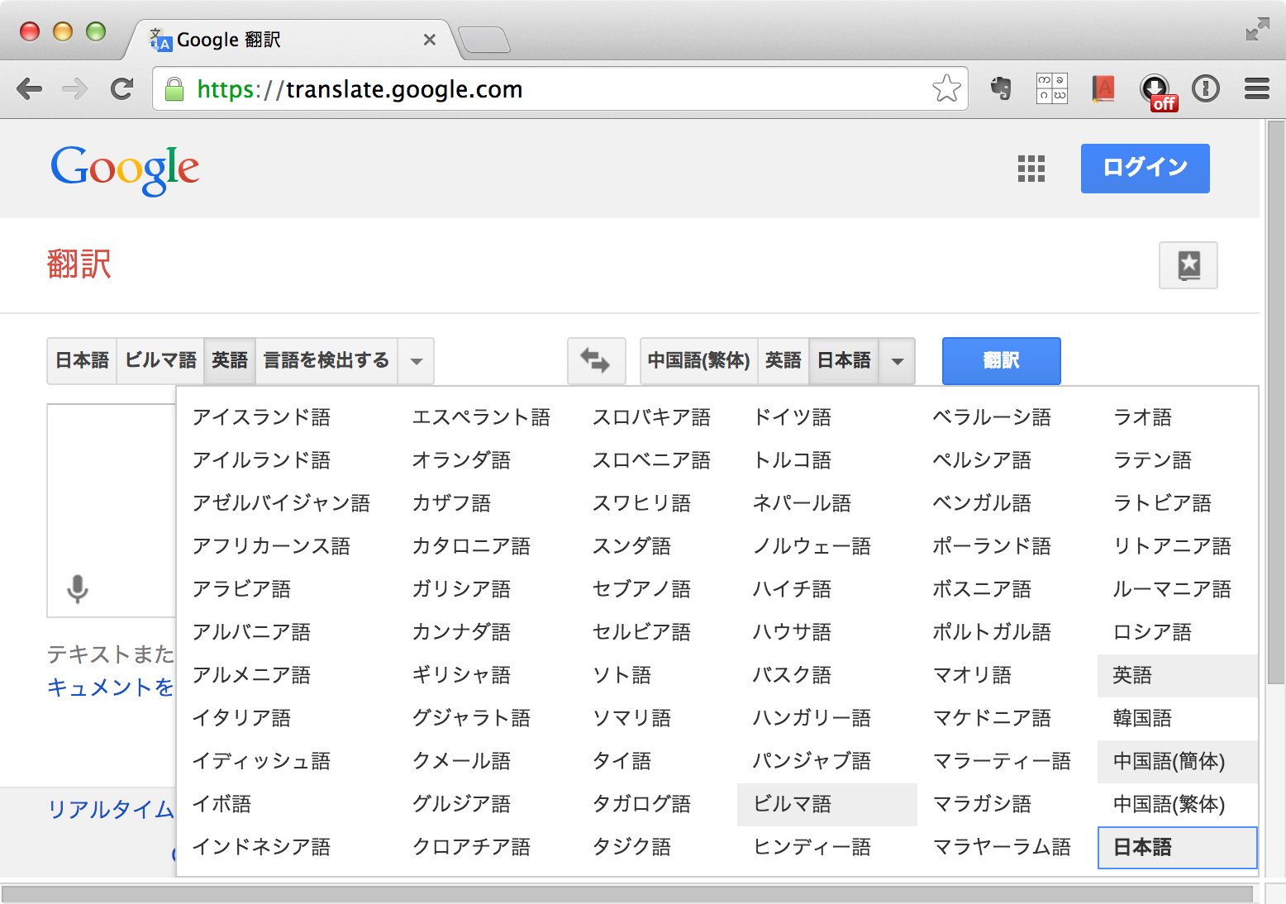The height and width of the screenshot is (904, 1286).
Task: Select target language 英語 button
Action: tap(784, 361)
